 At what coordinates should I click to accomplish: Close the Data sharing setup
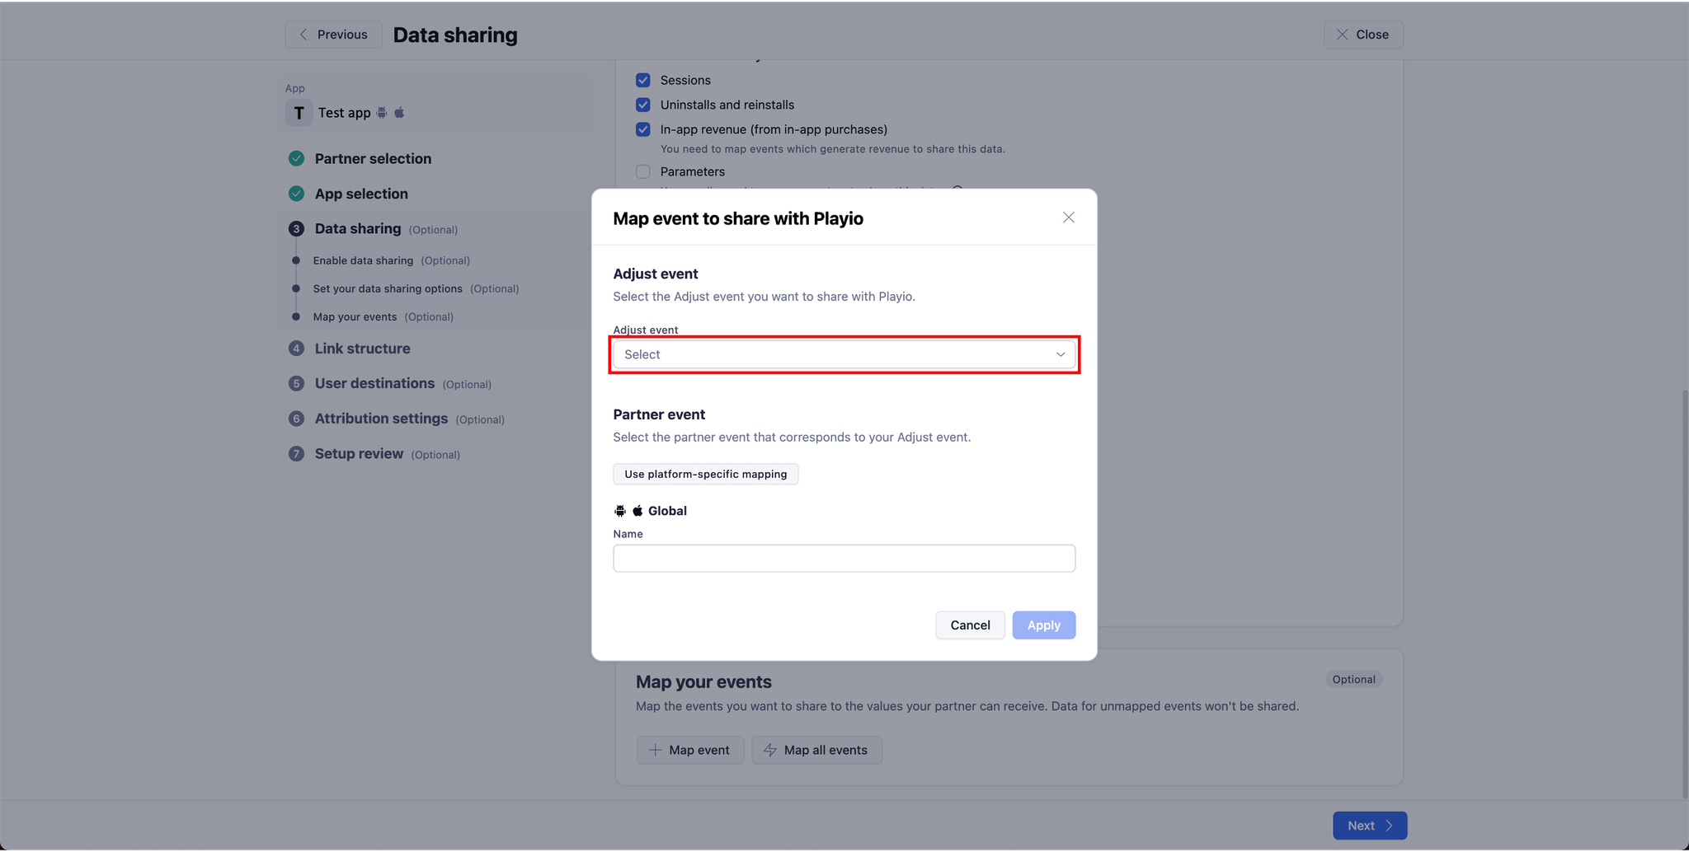[1362, 35]
